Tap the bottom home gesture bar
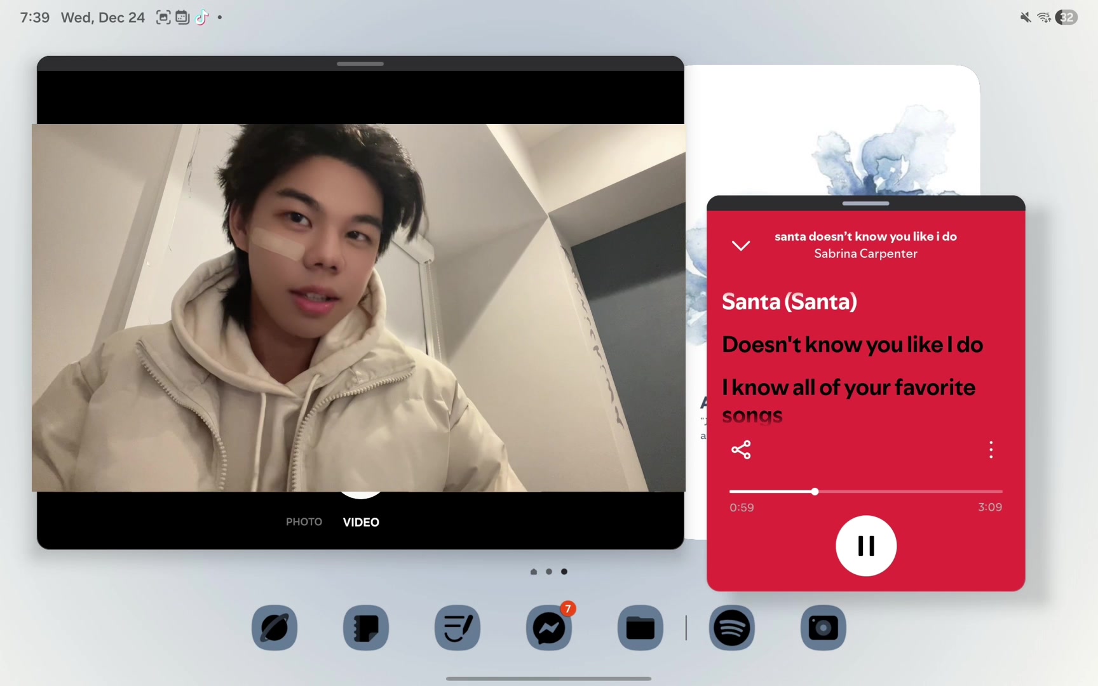Viewport: 1098px width, 686px height. click(549, 678)
